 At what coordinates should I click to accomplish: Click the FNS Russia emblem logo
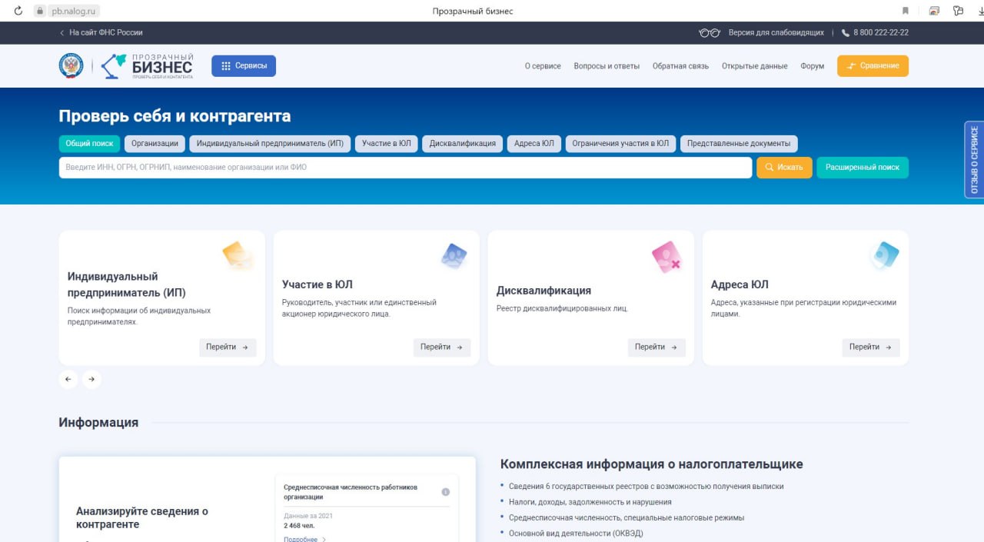[71, 66]
